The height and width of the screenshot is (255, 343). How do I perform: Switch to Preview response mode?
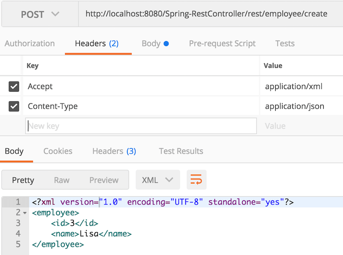click(x=104, y=180)
